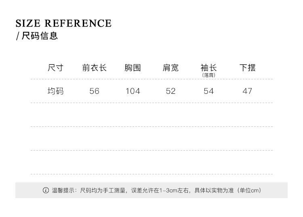
Task: Click the (落肩) note under 袖长
Action: pos(208,75)
